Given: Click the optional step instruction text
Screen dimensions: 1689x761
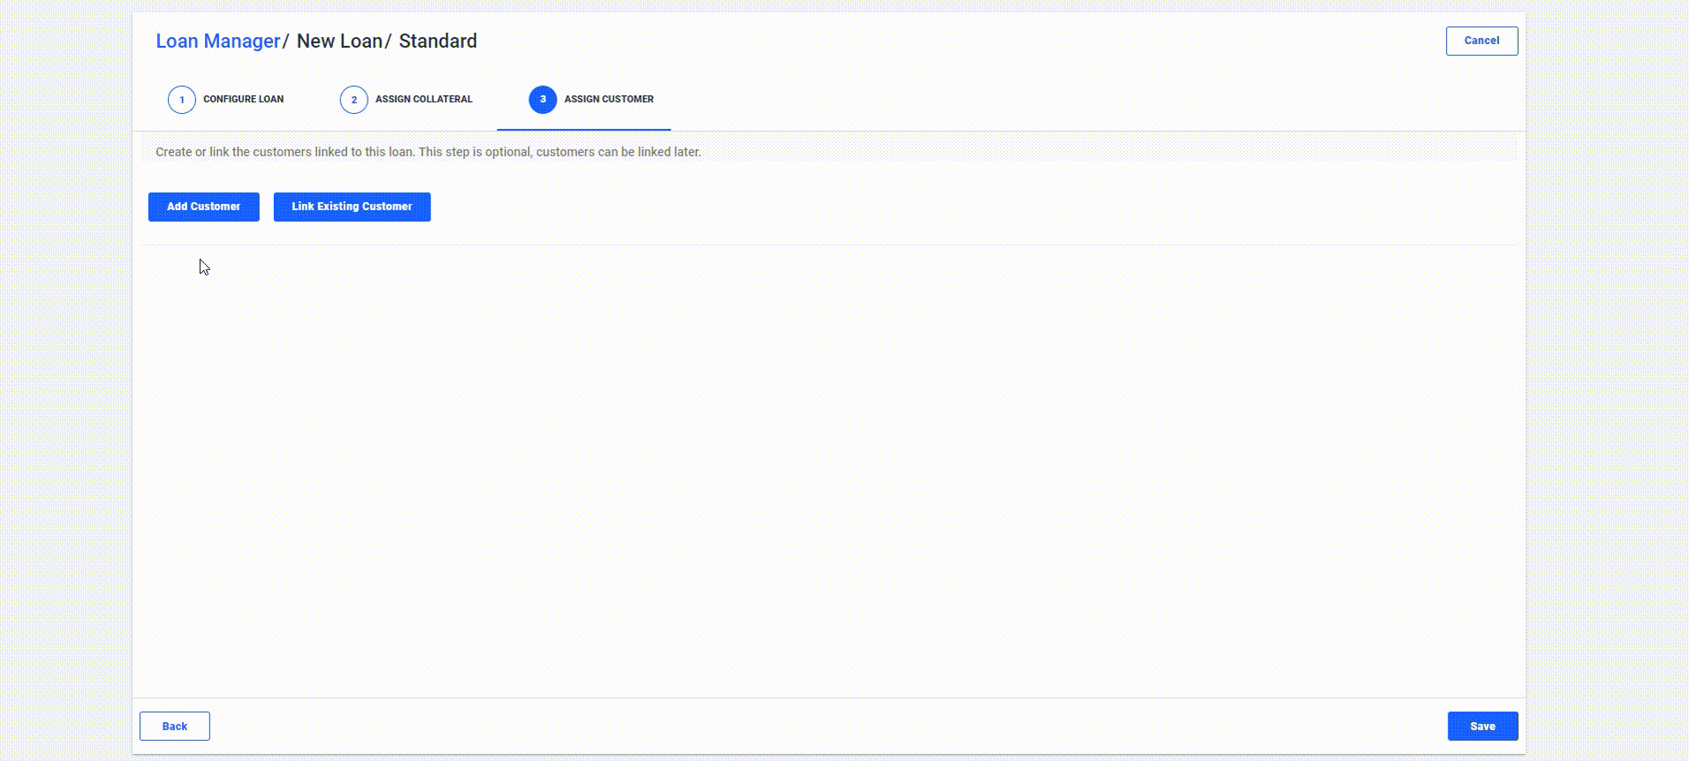Looking at the screenshot, I should (428, 152).
